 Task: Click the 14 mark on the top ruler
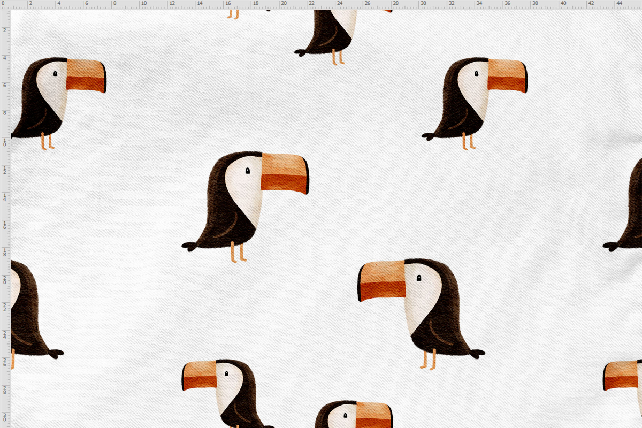(x=200, y=3)
